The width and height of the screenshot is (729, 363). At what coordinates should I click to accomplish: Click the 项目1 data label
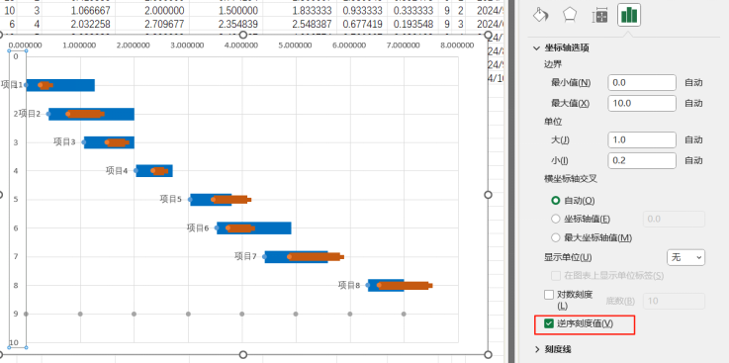tap(12, 85)
